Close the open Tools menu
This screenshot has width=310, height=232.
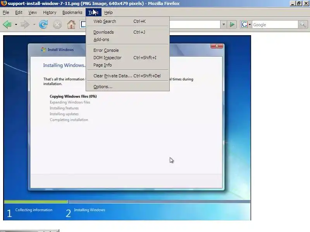click(93, 12)
